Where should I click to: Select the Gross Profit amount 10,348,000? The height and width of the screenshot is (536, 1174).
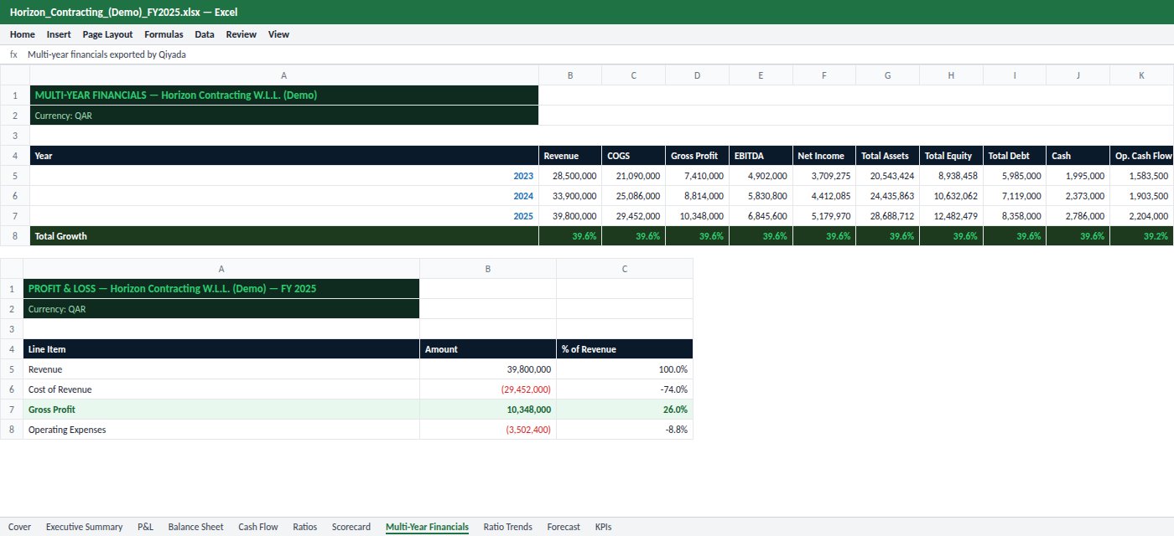pyautogui.click(x=488, y=410)
